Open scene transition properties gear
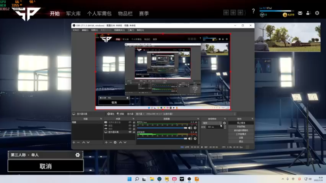The height and width of the screenshot is (183, 326). tap(225, 123)
